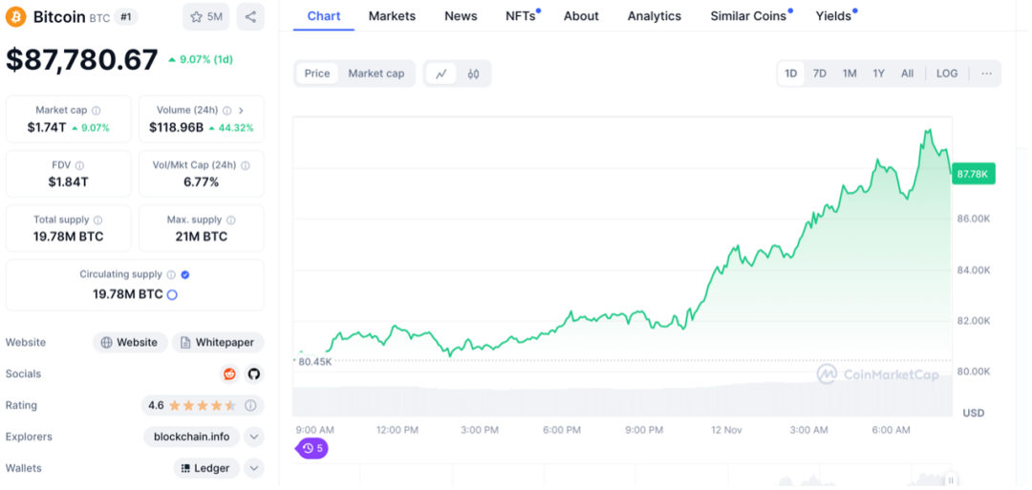
Task: Click the $87,780.67 price text
Action: pyautogui.click(x=82, y=60)
